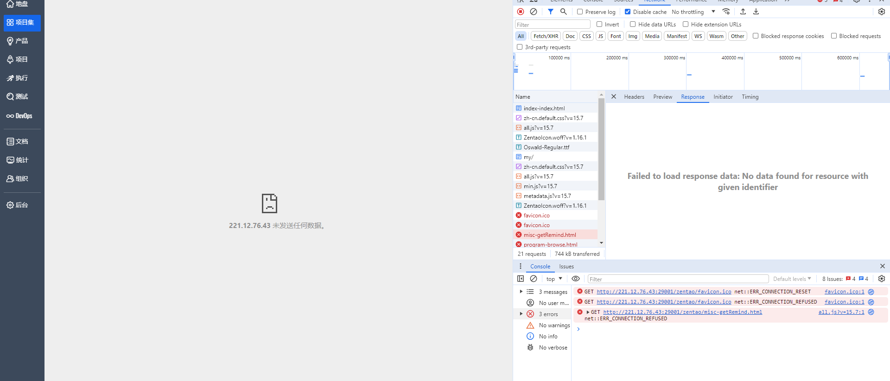Screen dimensions: 890x381
Task: Open the top context dropdown
Action: tap(554, 279)
